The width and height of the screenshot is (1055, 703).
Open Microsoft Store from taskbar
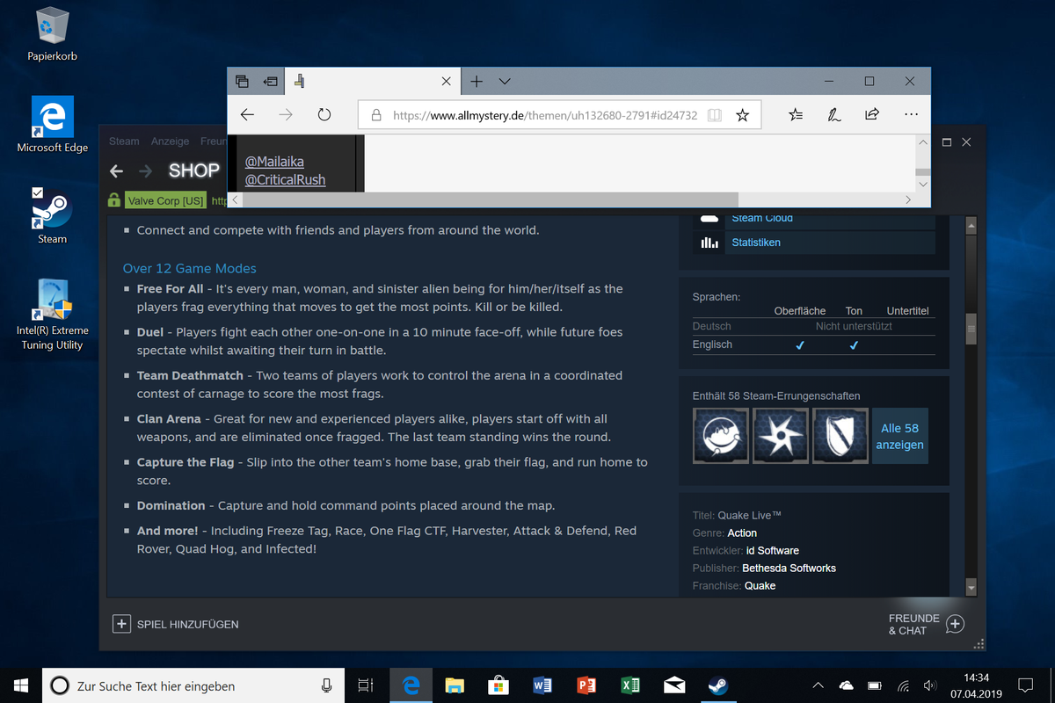[x=498, y=685]
